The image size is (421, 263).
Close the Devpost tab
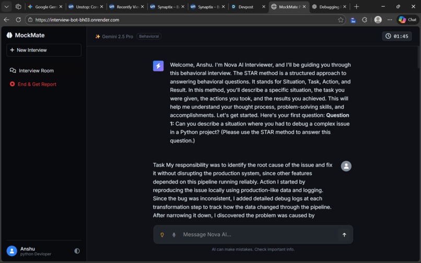pos(264,7)
